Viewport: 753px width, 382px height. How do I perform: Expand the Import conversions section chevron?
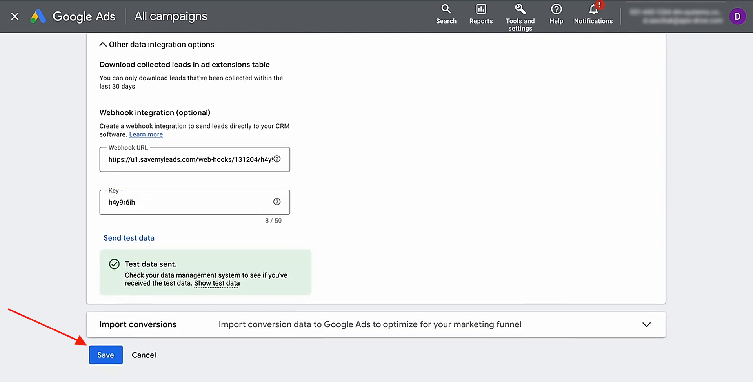coord(646,324)
